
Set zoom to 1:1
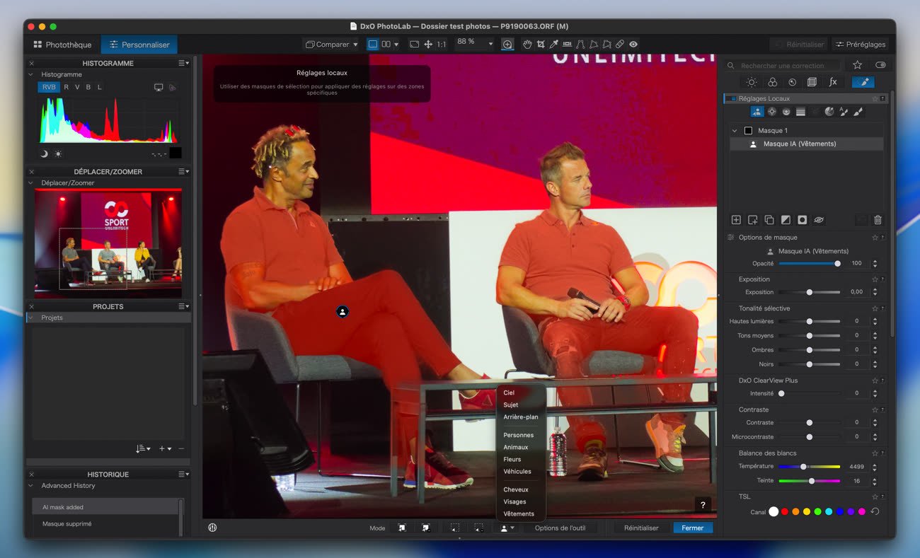[442, 44]
